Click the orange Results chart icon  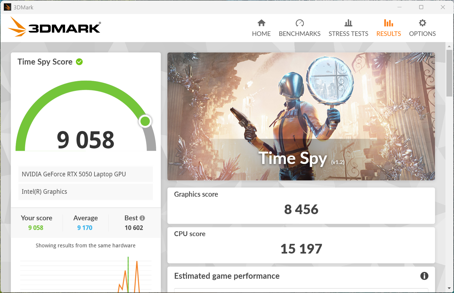(389, 23)
